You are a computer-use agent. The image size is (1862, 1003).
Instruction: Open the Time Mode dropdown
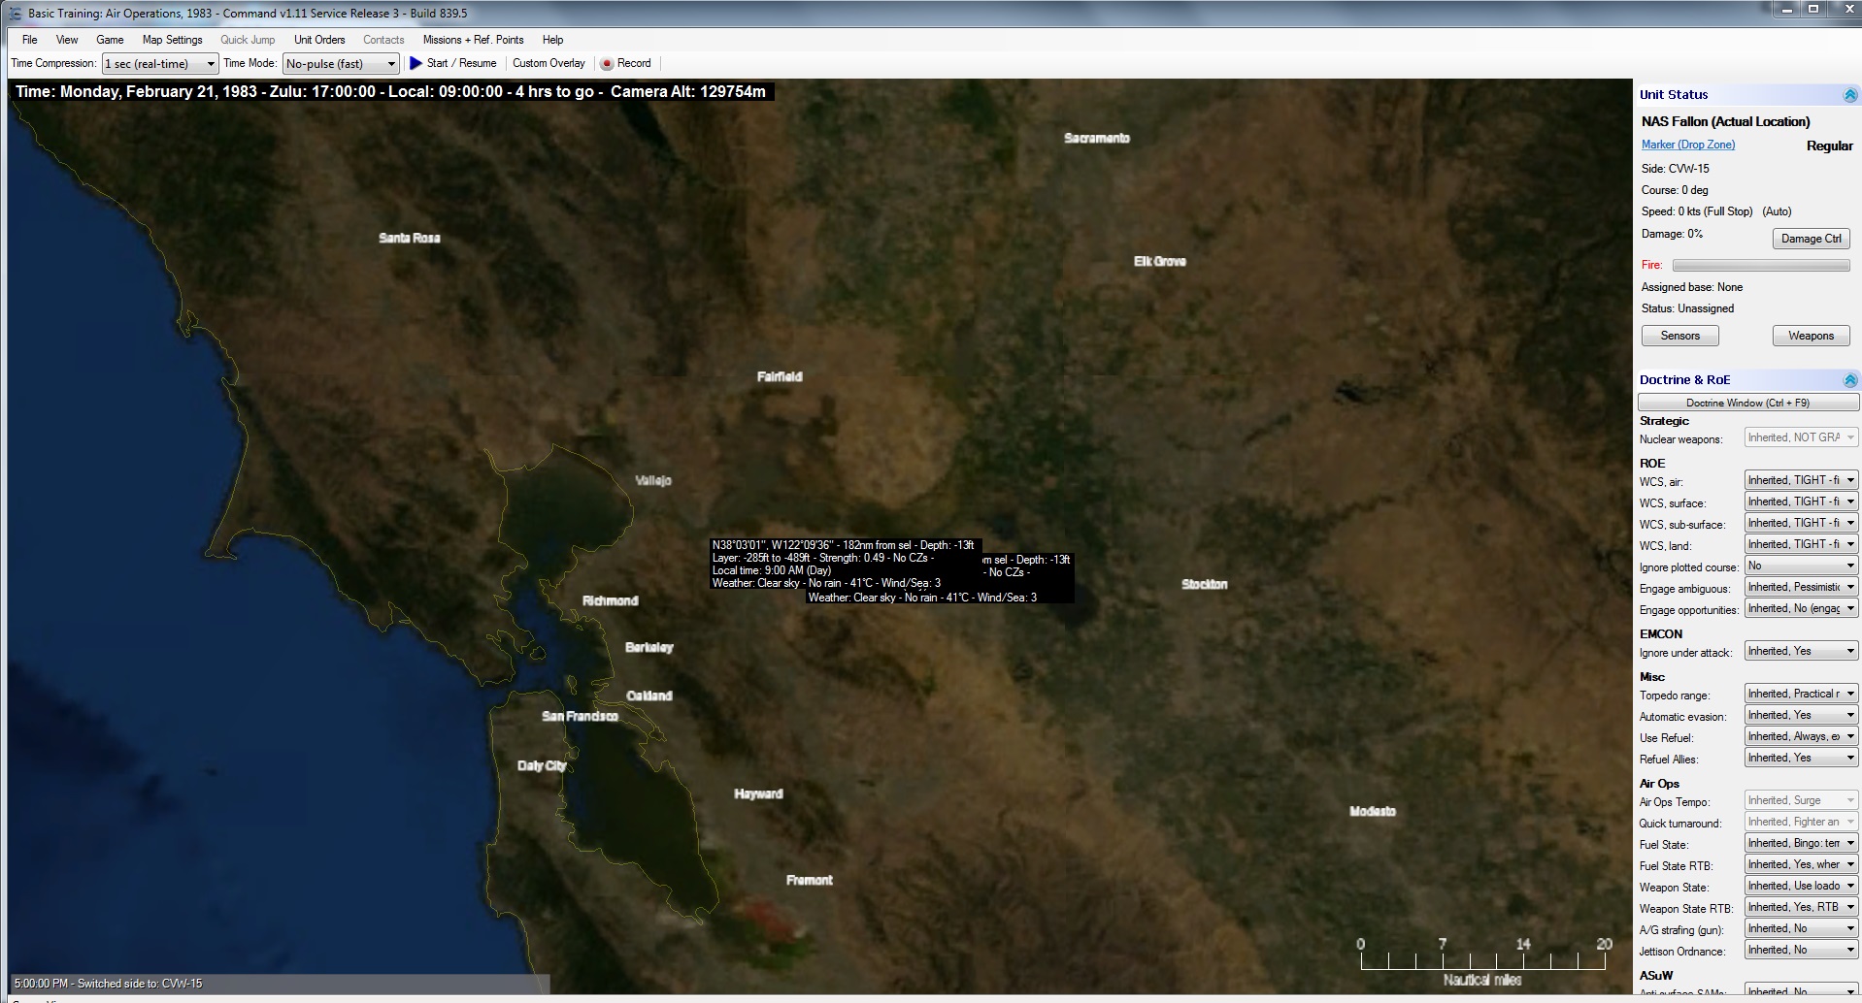pos(341,64)
